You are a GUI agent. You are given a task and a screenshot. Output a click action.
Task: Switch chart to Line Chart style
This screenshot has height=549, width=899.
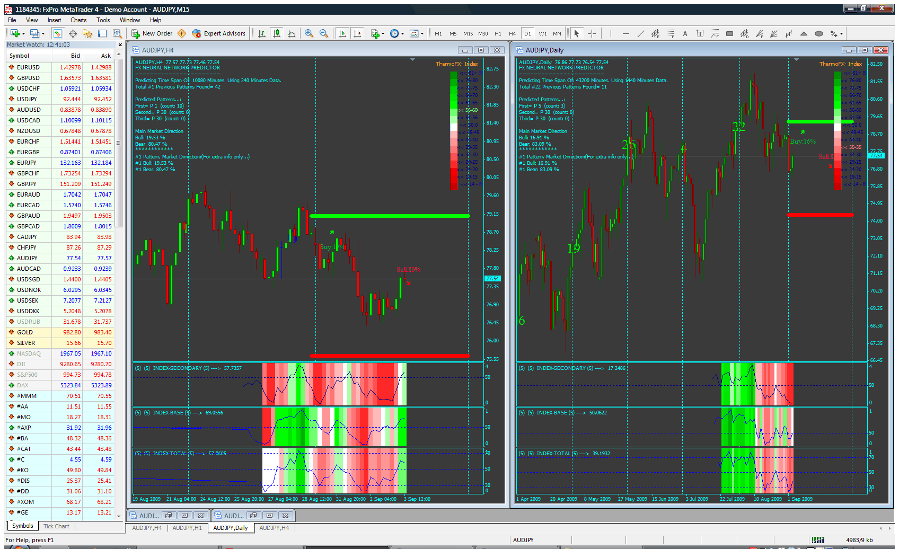pyautogui.click(x=292, y=33)
